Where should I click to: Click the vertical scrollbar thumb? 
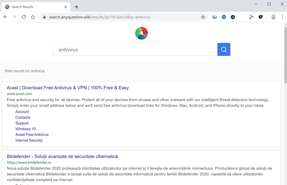click(x=285, y=55)
